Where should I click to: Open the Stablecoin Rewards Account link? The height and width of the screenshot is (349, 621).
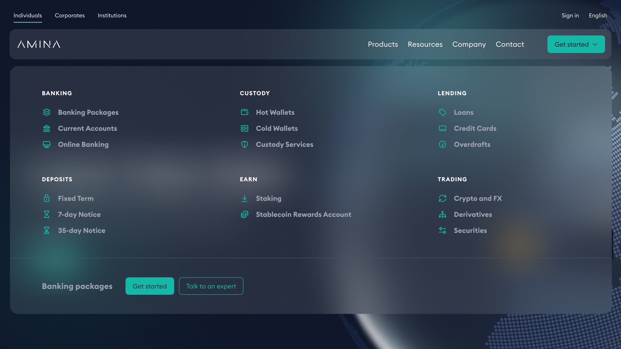tap(303, 214)
